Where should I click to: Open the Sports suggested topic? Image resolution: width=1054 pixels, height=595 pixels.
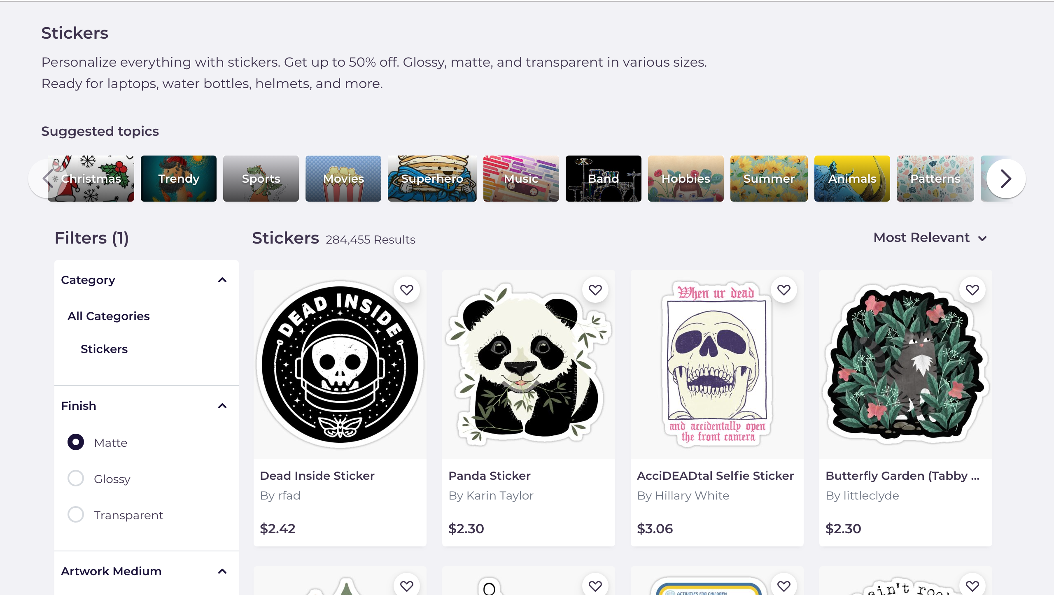[x=261, y=179]
